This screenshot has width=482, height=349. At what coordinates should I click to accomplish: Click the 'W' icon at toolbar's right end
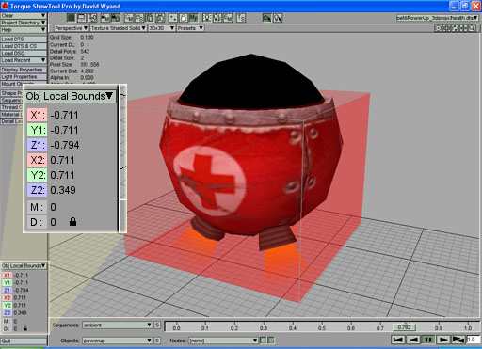point(278,18)
